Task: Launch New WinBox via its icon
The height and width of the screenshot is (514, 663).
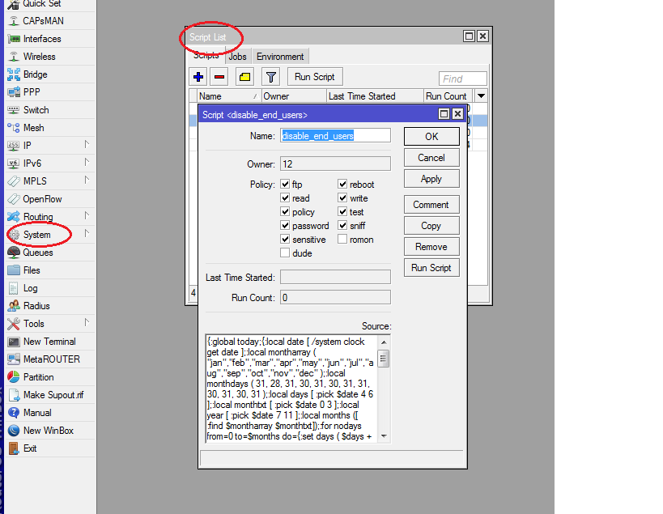Action: point(14,431)
